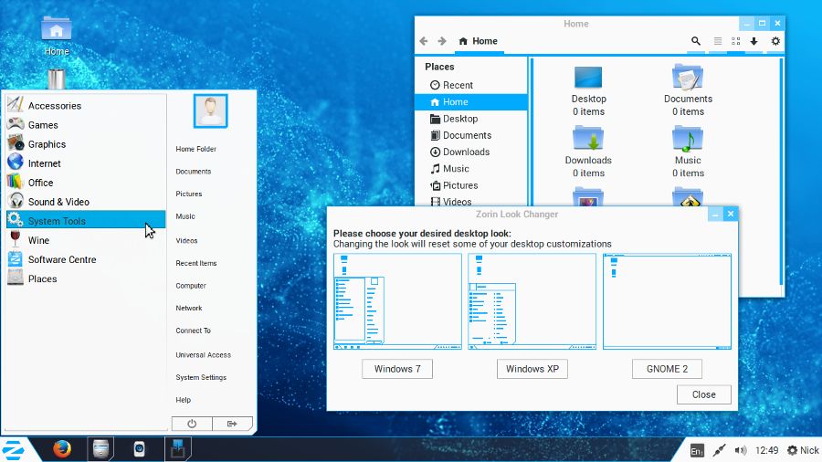Open Computer from the start menu
This screenshot has width=822, height=462.
pos(191,286)
